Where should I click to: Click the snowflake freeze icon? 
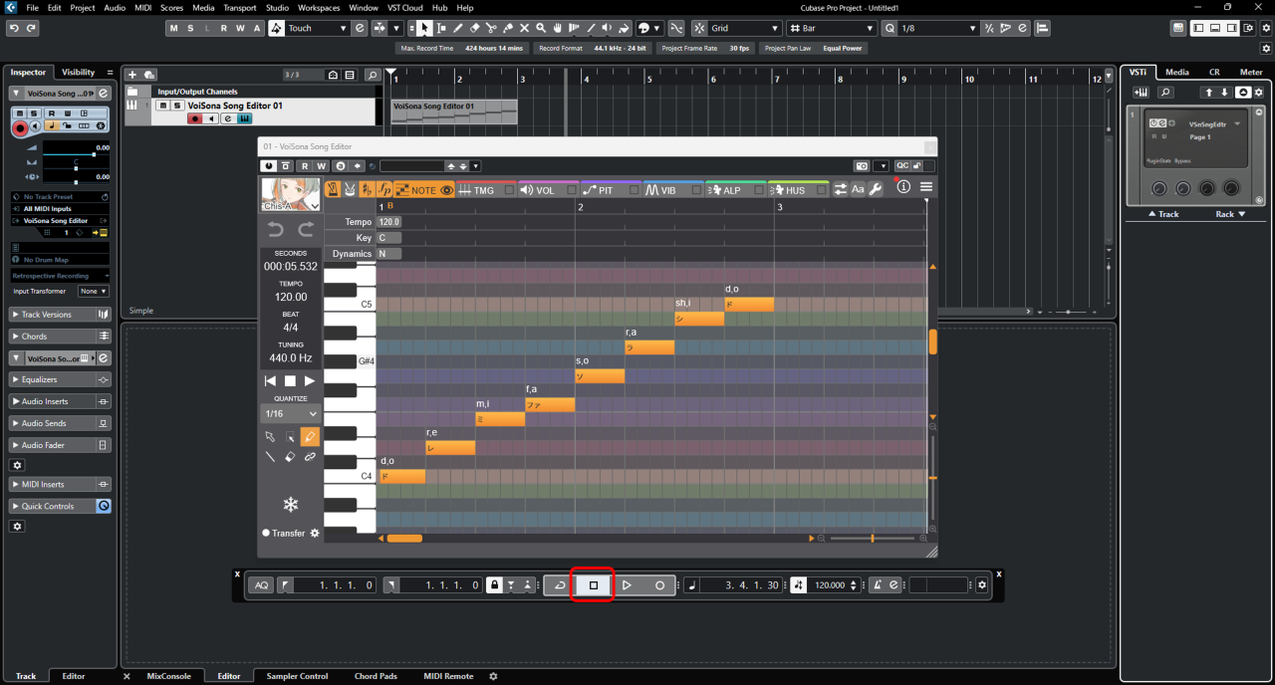coord(290,504)
